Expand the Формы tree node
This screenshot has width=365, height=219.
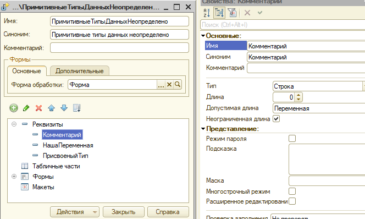(x=14, y=177)
